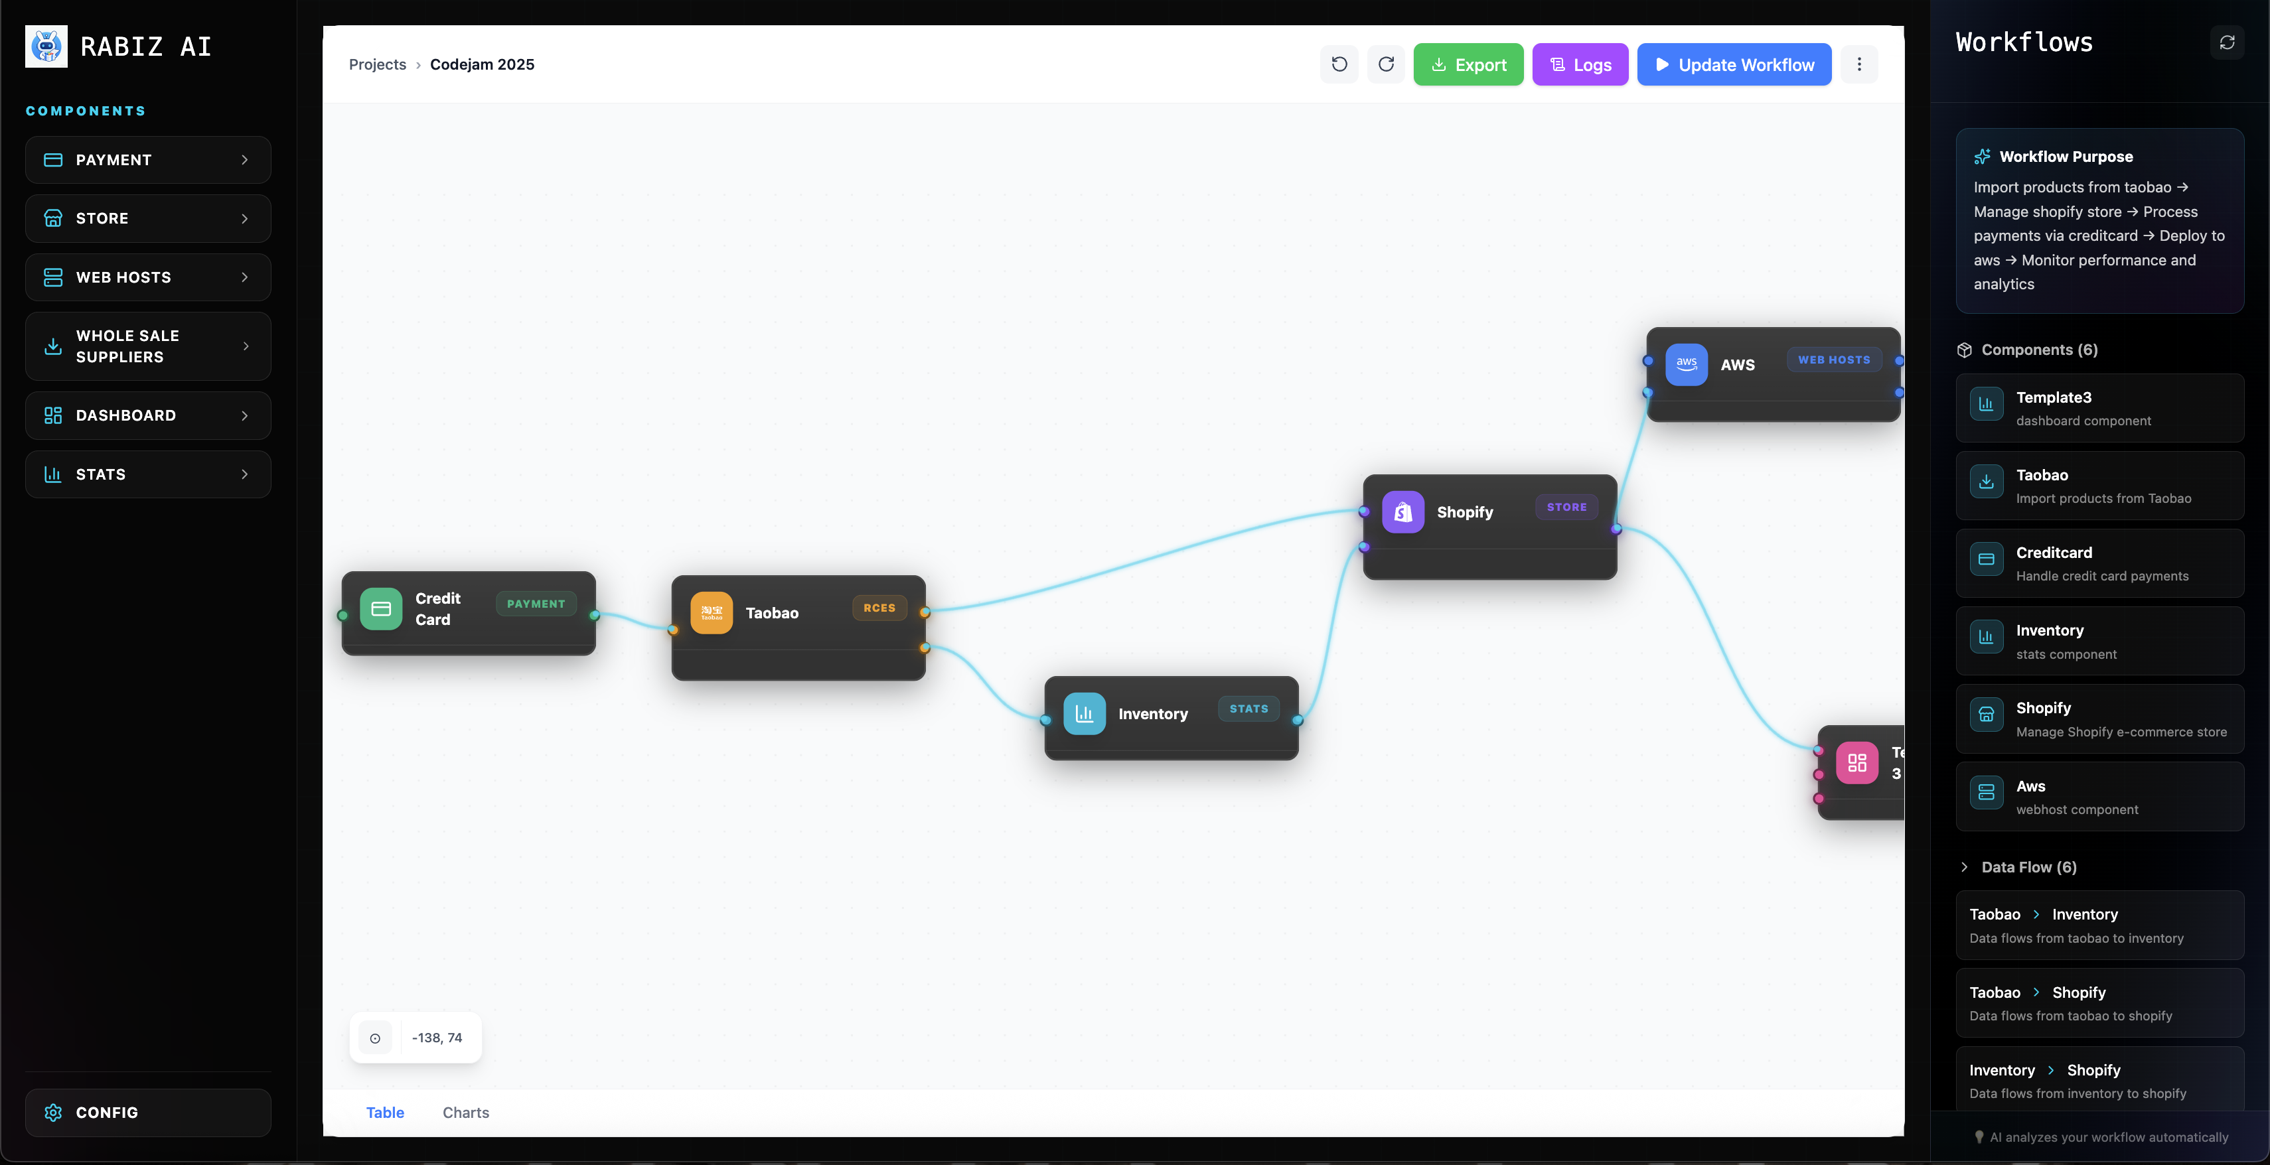This screenshot has width=2270, height=1165.
Task: Click the refresh icon beside Workflows heading
Action: coord(2226,42)
